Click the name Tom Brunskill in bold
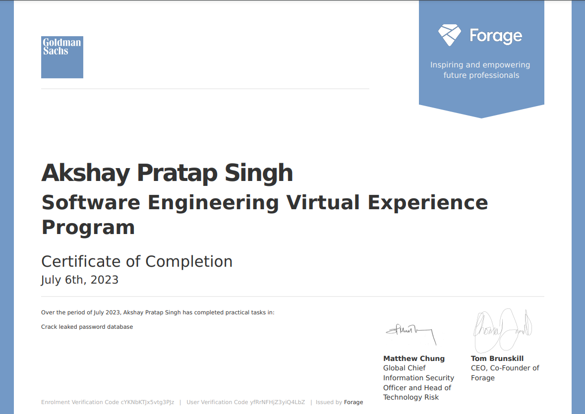Screen dimensions: 585x414 (x=497, y=358)
